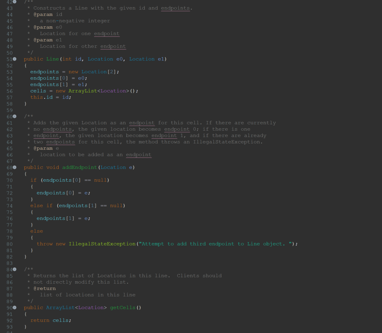
Task: Click 'else if (endpoints[1] == null)' condition
Action: 78,206
